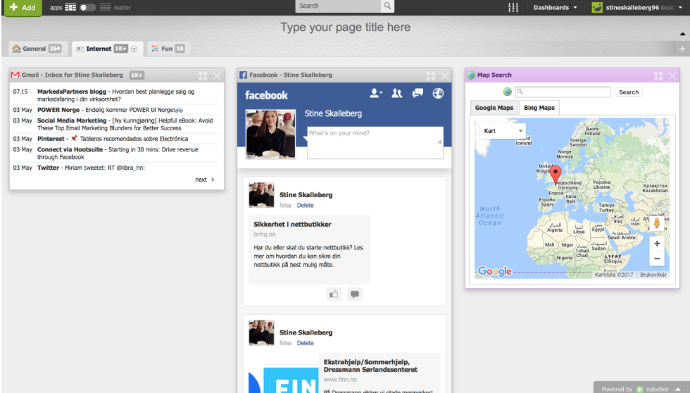The height and width of the screenshot is (393, 690).
Task: Zoom out on the map
Action: [x=656, y=258]
